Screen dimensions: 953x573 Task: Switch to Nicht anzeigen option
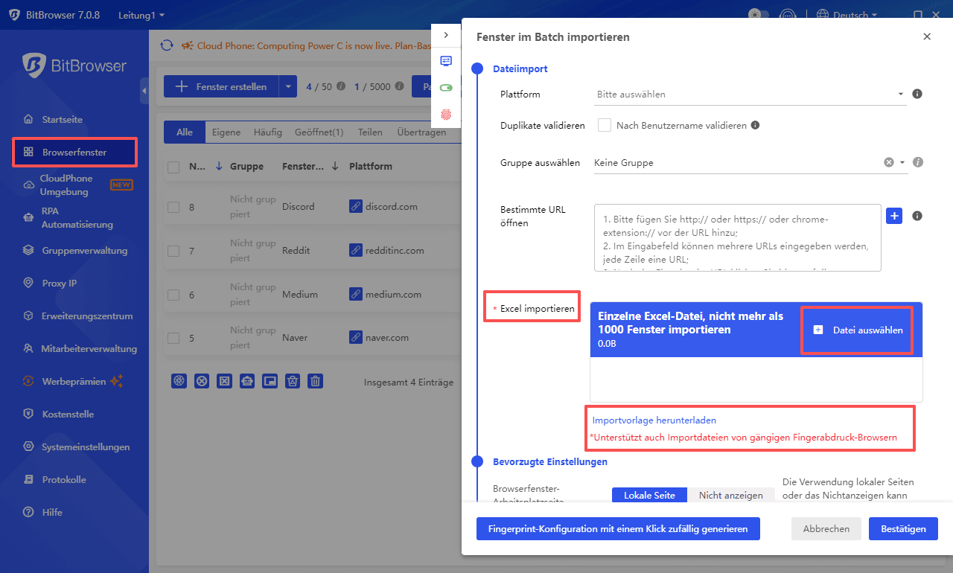pyautogui.click(x=731, y=496)
